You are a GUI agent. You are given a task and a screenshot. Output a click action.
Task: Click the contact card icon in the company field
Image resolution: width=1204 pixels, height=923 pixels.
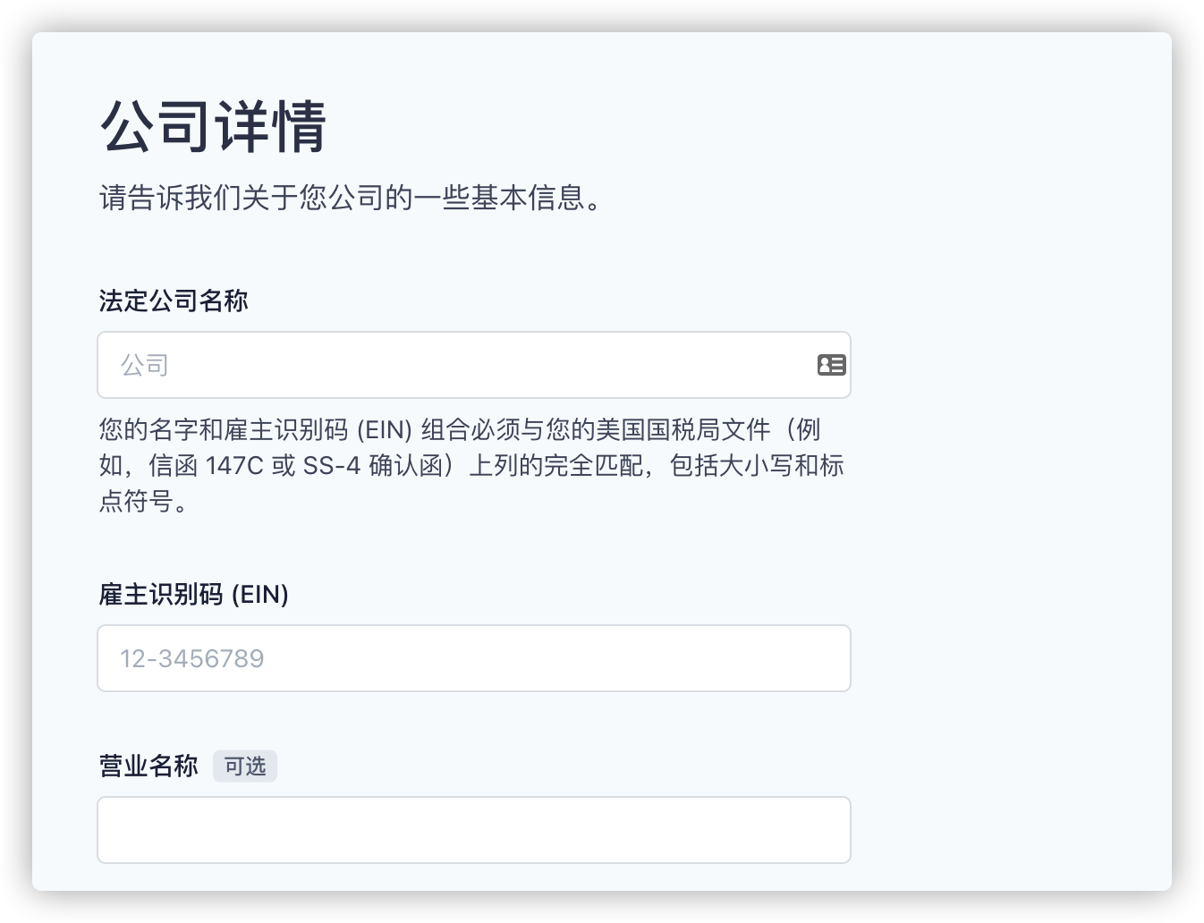831,365
